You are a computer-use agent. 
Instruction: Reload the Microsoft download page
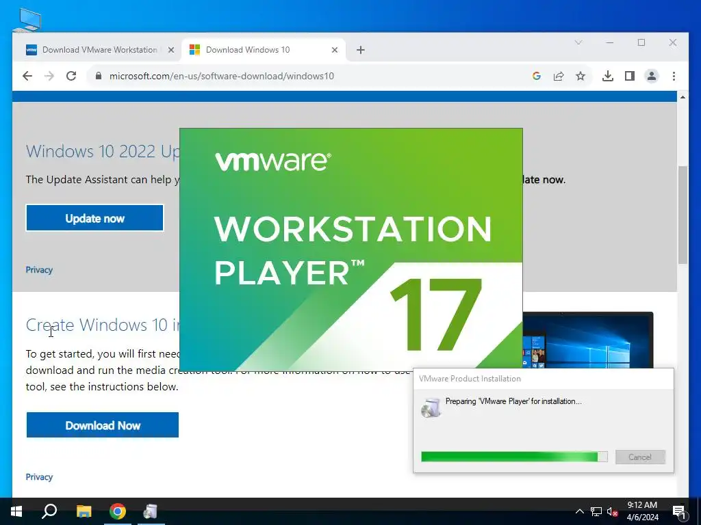click(71, 76)
